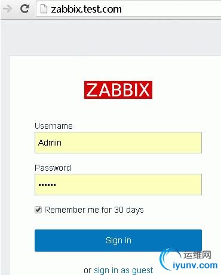The image size is (221, 275).
Task: Reload the page with the refresh icon
Action: pos(25,8)
